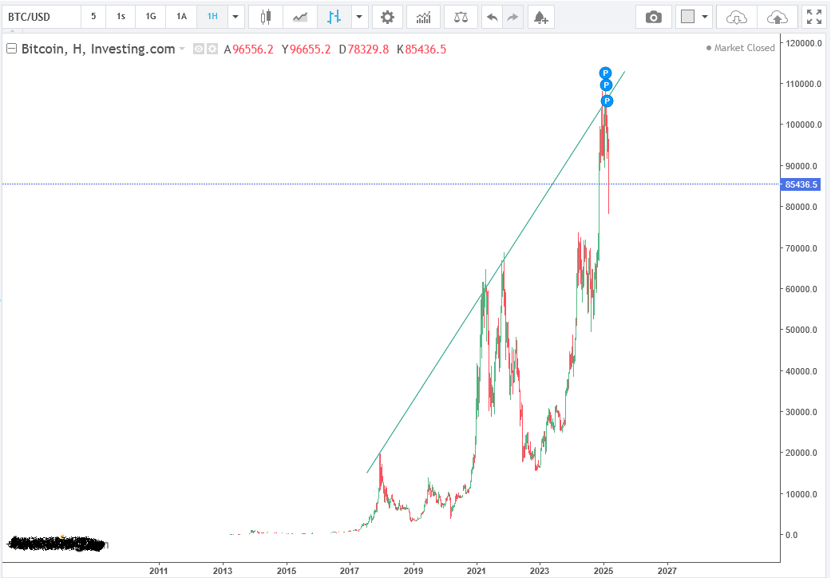Select the 1G timeframe
831x578 pixels.
151,17
